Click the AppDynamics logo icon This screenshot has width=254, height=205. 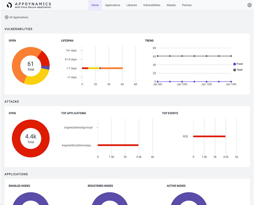click(9, 5)
